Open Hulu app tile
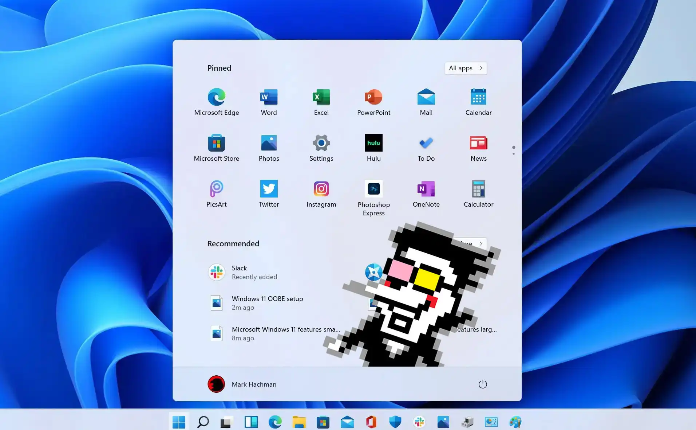Viewport: 696px width, 430px height. coord(373,148)
